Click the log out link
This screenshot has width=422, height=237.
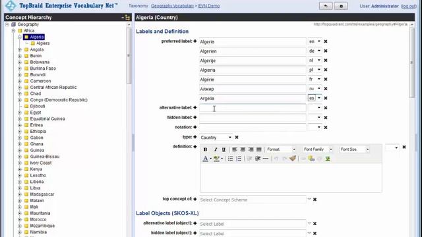pyautogui.click(x=408, y=6)
